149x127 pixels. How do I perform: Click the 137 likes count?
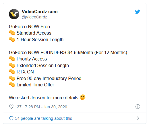(x=18, y=107)
